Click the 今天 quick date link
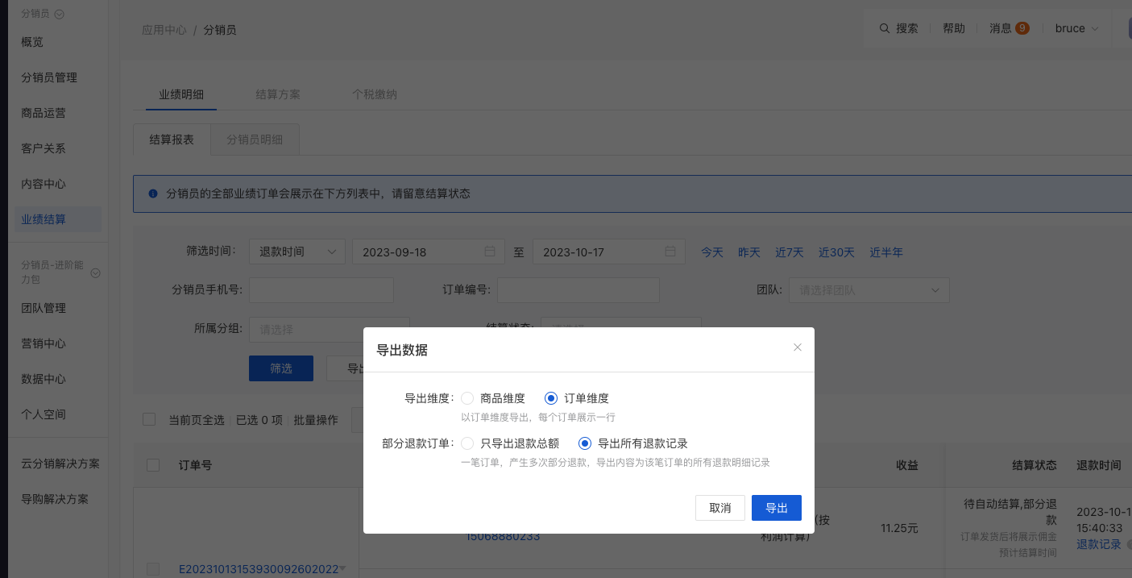 712,252
